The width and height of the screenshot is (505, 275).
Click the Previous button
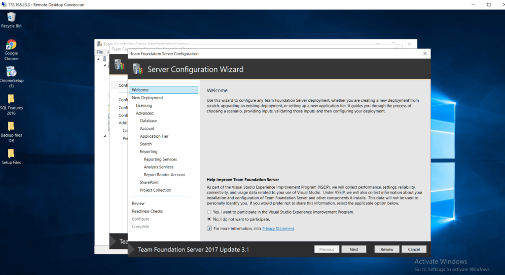tap(326, 249)
